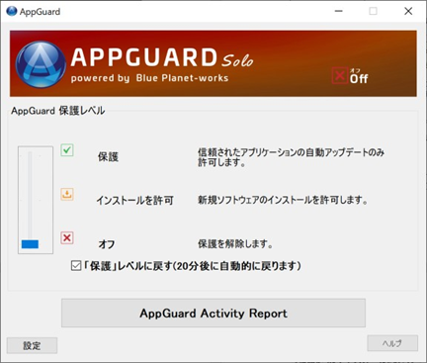Click the AppGuard 保護レベル group heading
This screenshot has width=427, height=363.
coord(58,111)
